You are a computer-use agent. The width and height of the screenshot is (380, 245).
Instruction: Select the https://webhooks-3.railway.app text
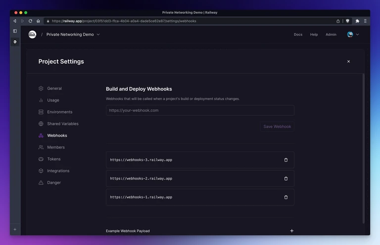141,160
